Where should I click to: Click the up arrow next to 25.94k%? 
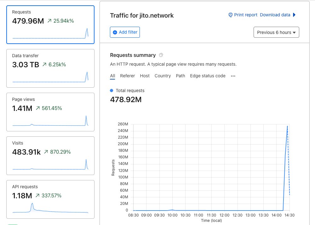pyautogui.click(x=49, y=21)
